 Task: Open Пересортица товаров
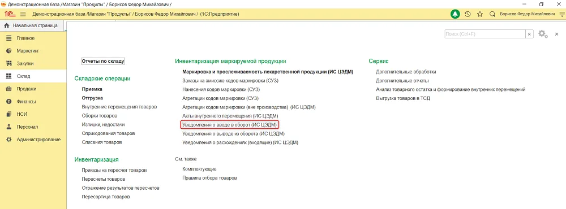(x=106, y=197)
